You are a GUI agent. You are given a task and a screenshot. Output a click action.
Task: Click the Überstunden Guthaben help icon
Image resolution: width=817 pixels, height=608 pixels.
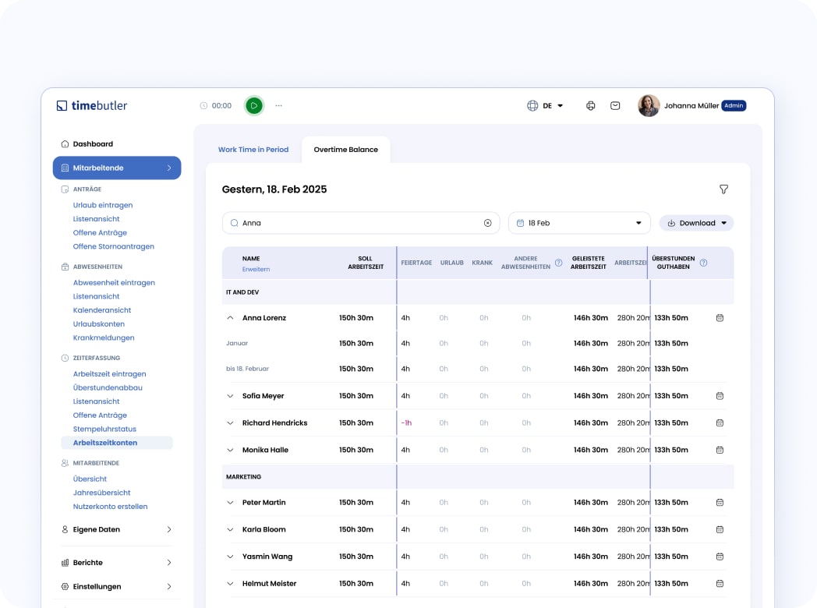pos(703,263)
